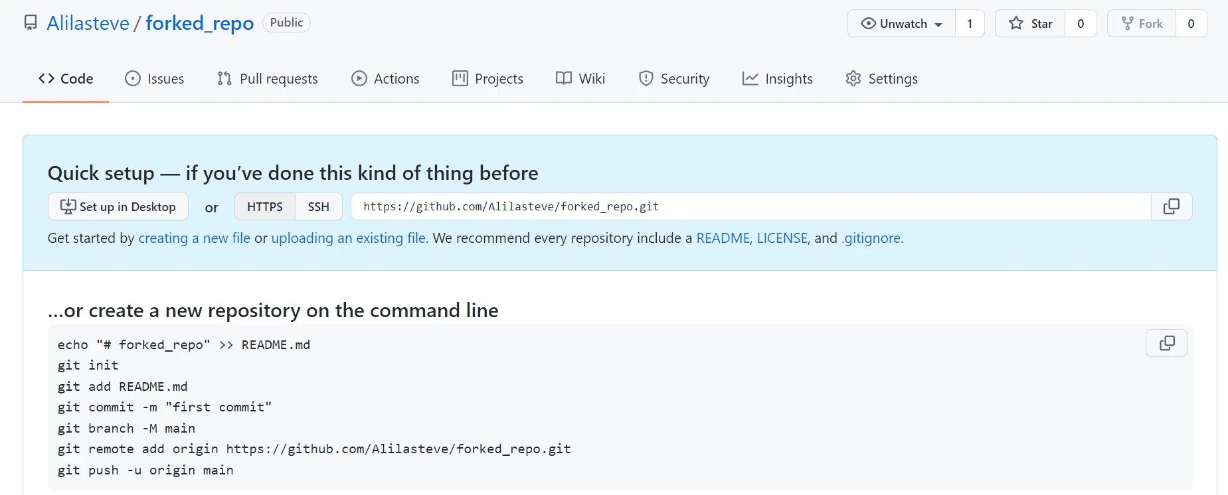Star this repository
This screenshot has width=1228, height=495.
point(1030,24)
